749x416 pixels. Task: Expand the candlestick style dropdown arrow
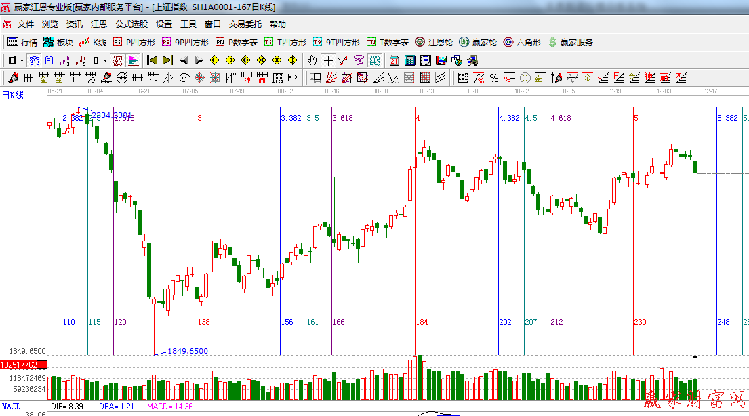(x=105, y=60)
